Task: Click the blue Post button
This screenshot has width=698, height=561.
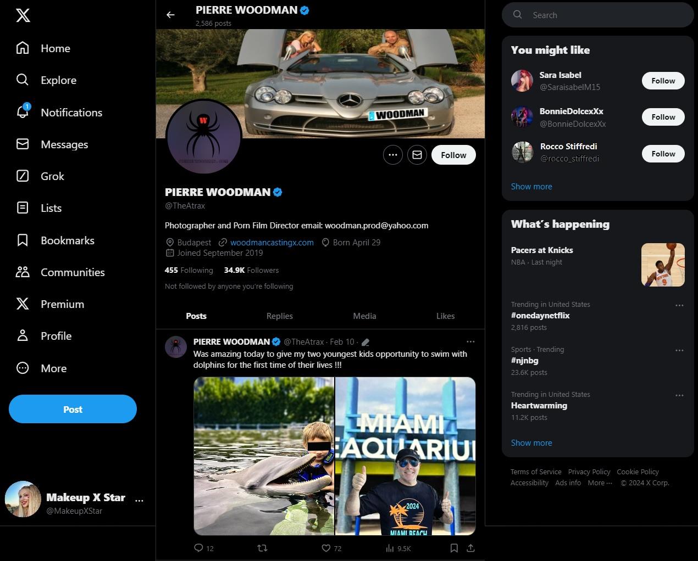Action: click(x=73, y=409)
